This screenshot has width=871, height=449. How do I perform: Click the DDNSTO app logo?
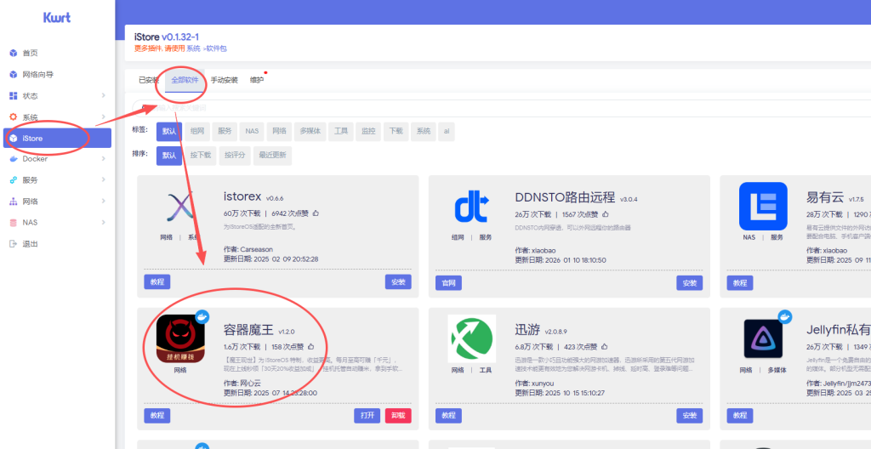click(471, 207)
